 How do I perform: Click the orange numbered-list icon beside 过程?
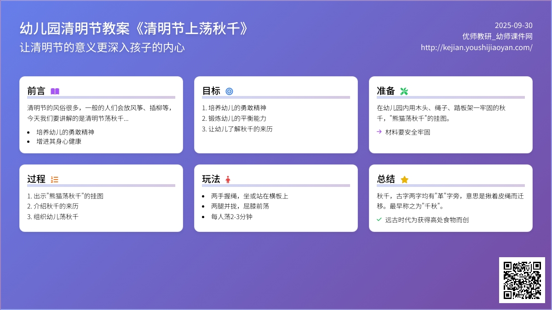55,180
